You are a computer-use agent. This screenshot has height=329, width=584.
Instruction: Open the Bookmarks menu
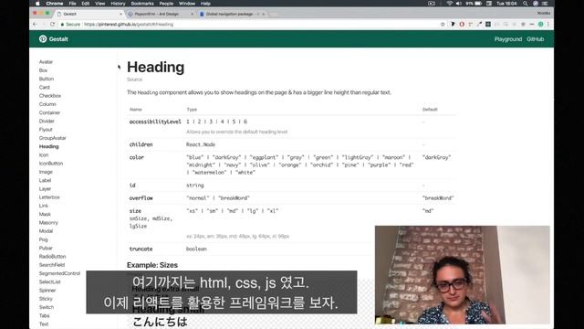pyautogui.click(x=142, y=4)
